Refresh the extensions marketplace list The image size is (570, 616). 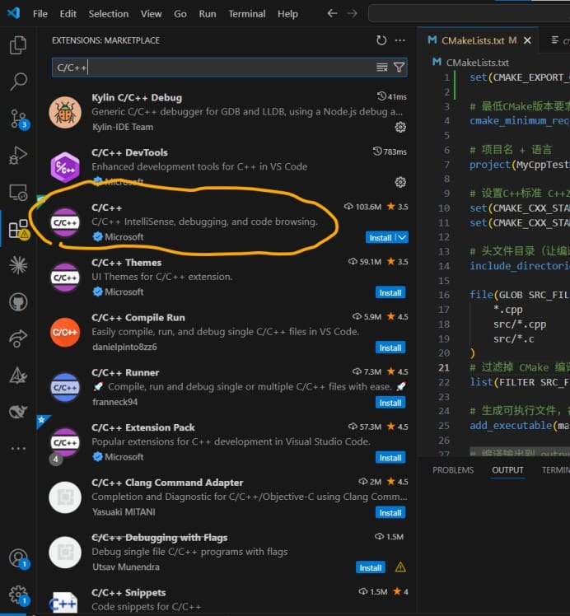click(381, 40)
